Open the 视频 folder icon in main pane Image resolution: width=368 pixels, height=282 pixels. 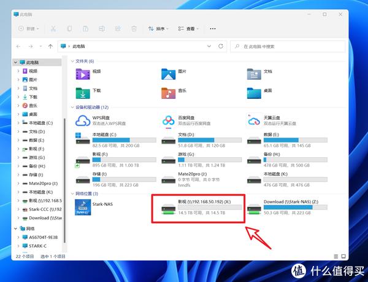point(83,74)
